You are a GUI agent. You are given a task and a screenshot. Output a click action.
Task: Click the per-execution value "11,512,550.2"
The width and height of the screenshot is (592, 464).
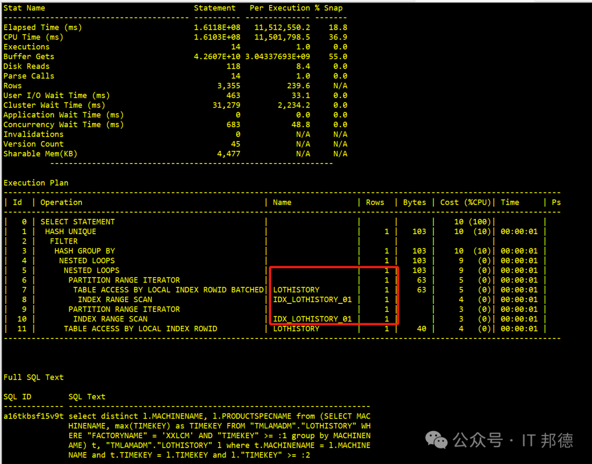[282, 27]
